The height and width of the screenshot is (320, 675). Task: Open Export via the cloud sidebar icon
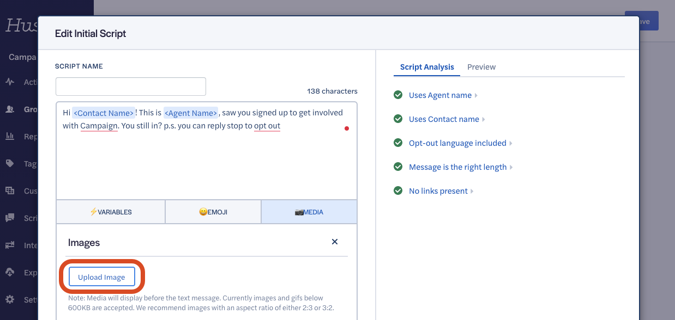pyautogui.click(x=10, y=273)
